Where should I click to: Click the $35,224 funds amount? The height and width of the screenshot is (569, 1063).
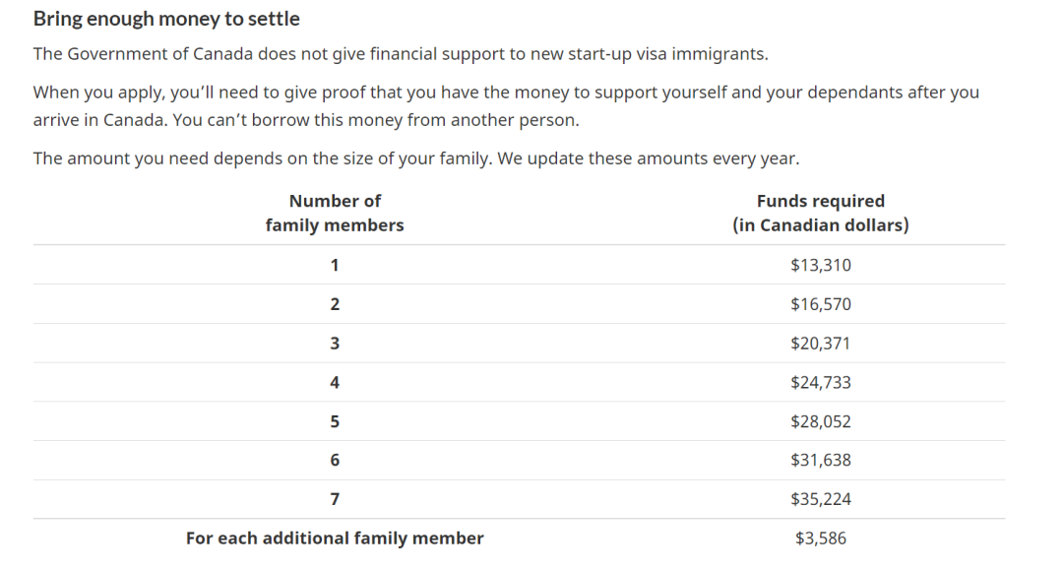[820, 500]
